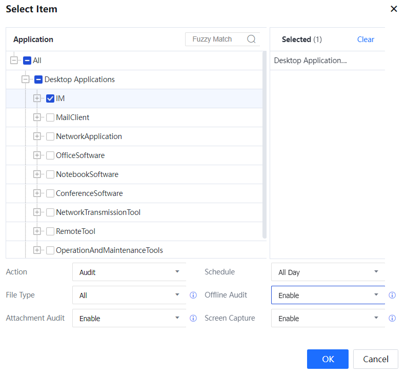
Task: Expand the RemoteTool category node
Action: click(x=37, y=231)
